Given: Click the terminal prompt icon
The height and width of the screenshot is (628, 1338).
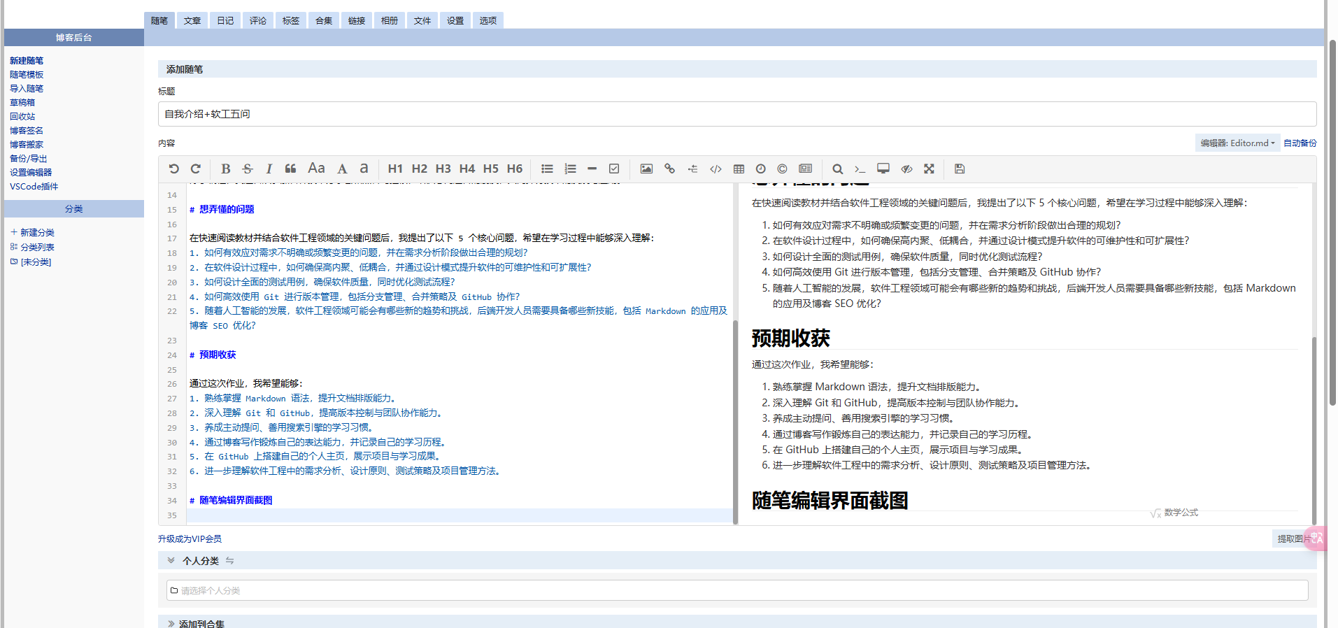Looking at the screenshot, I should coord(860,169).
